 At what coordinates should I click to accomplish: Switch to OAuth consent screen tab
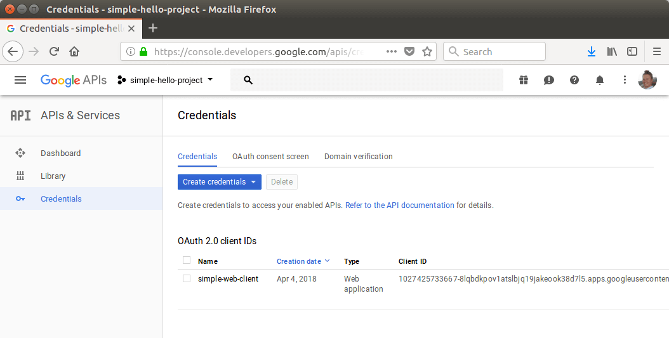coord(270,157)
